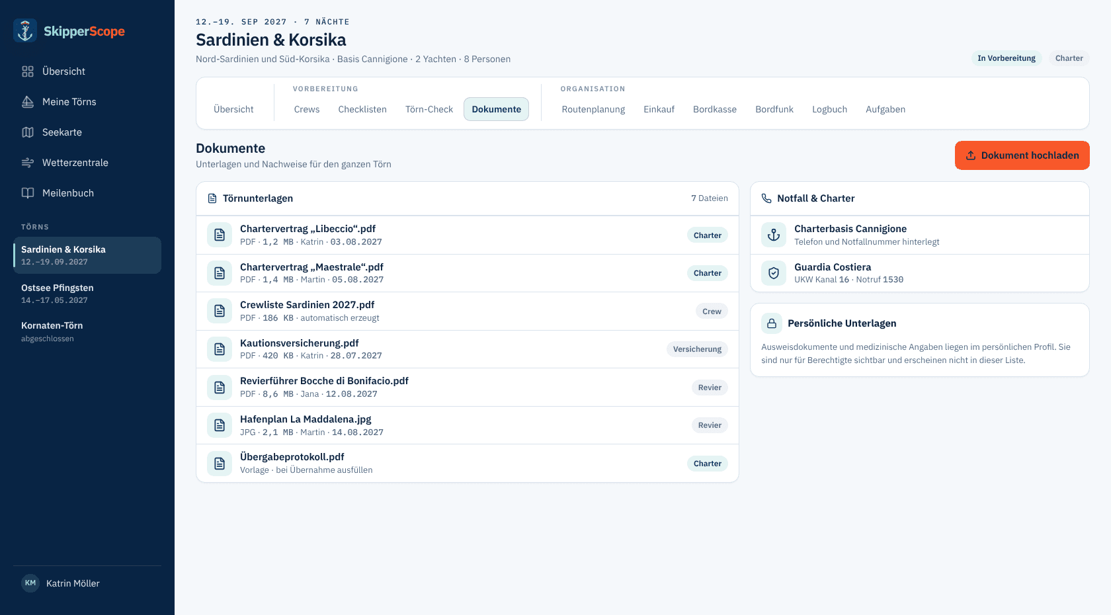Click the Versicherung tag on Kautionsversicherung.pdf
The image size is (1111, 615).
click(x=697, y=349)
